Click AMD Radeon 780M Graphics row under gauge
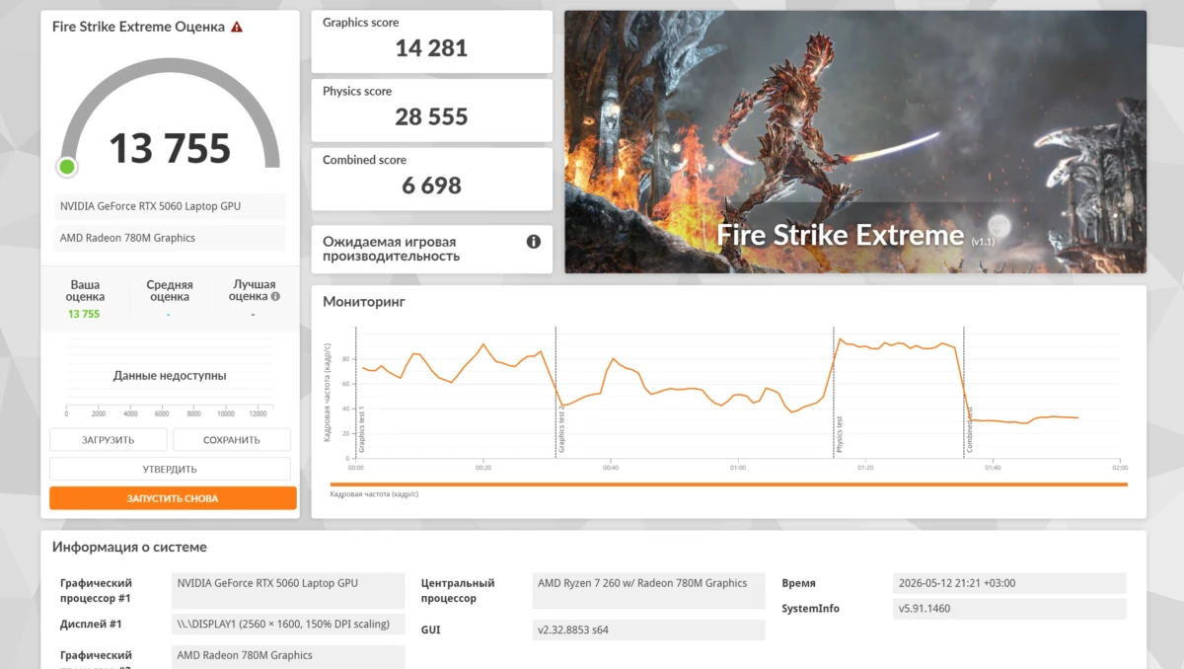Image resolution: width=1184 pixels, height=669 pixels. 170,238
